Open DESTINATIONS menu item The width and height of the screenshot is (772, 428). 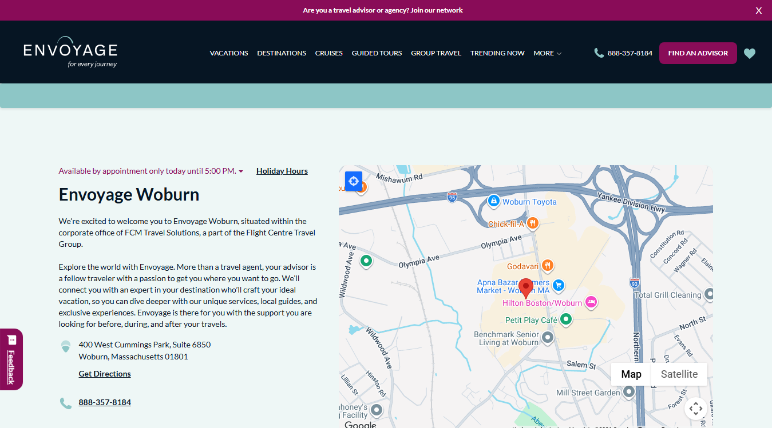282,53
